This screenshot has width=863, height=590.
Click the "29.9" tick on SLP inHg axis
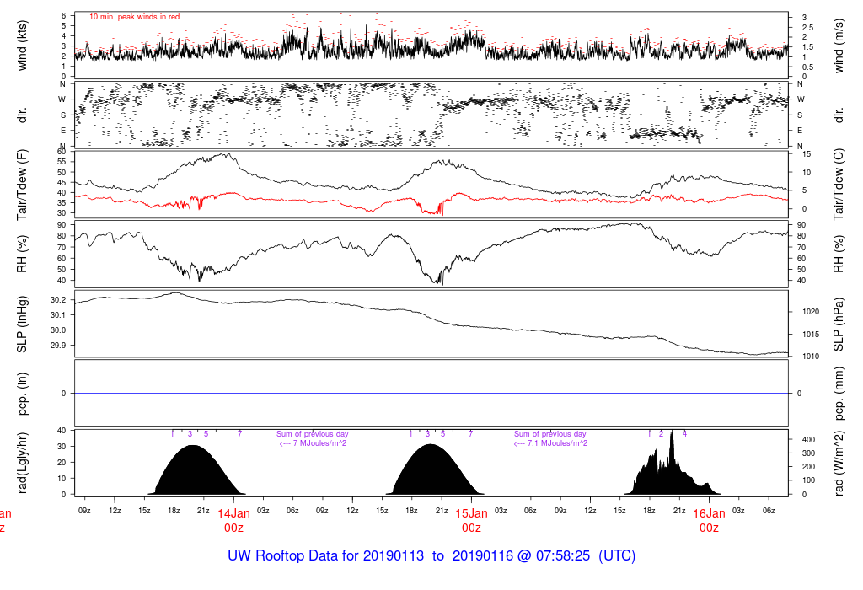pos(58,345)
